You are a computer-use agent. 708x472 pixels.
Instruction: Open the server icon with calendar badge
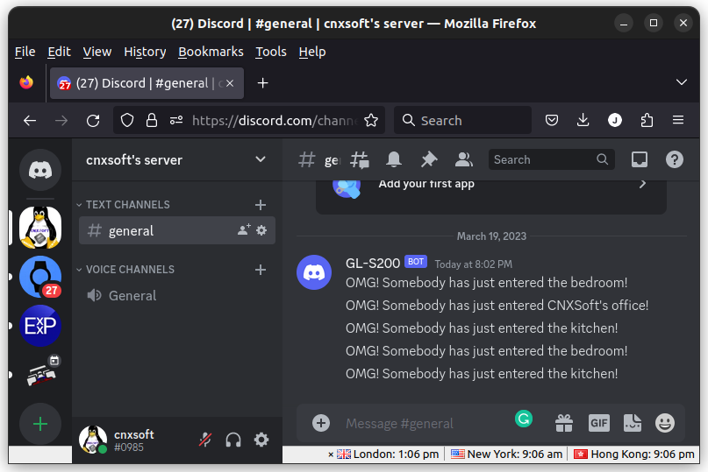(40, 374)
